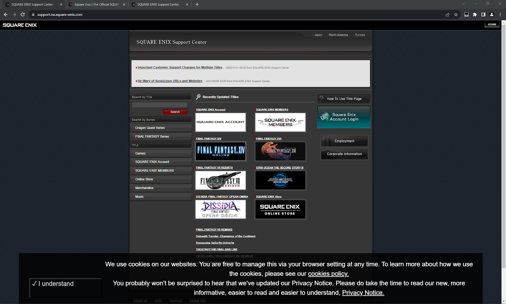The width and height of the screenshot is (506, 304).
Task: Open the SQUARE ENIX Online Store thumbnail
Action: tap(281, 209)
